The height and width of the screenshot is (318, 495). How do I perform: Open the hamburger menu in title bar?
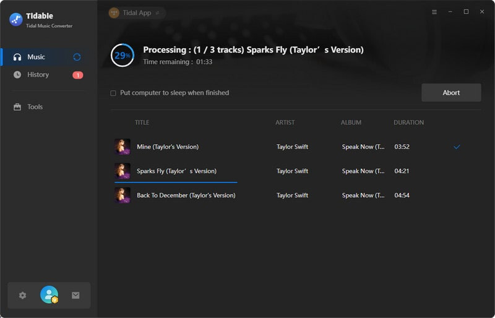[434, 12]
